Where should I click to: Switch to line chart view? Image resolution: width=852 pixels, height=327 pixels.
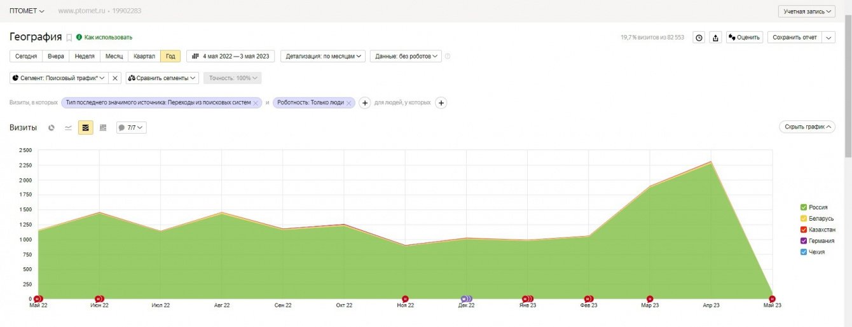coord(69,128)
